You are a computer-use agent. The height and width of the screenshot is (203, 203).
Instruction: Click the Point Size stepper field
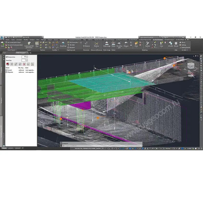click(24, 60)
